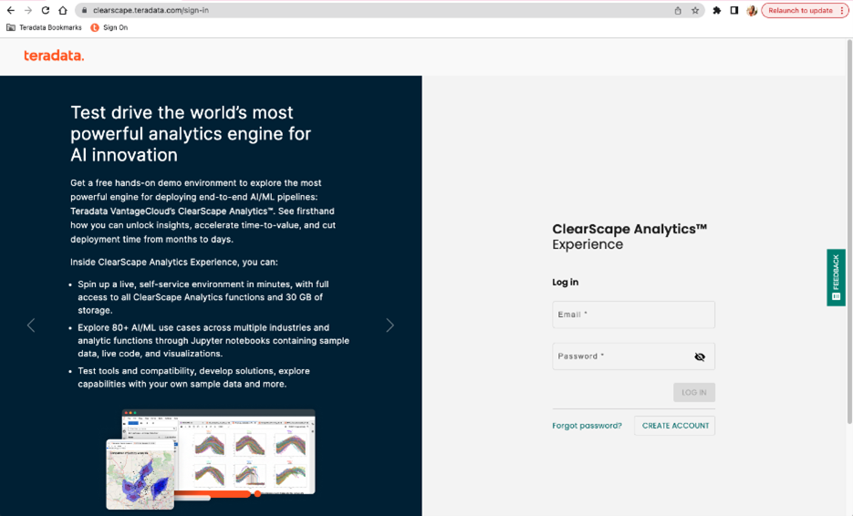Screen dimensions: 853x516
Task: Bookmark this page with star icon
Action: (695, 11)
